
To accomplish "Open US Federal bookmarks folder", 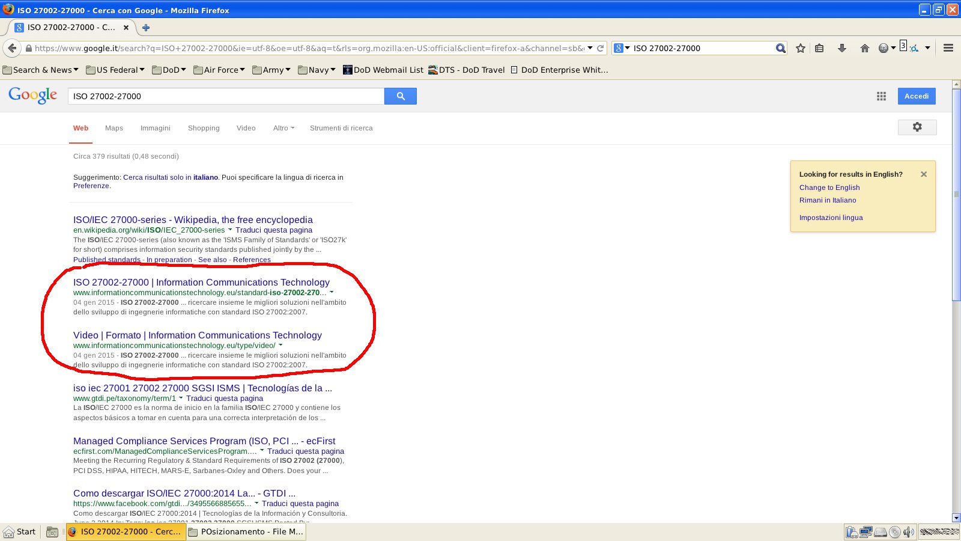I will (x=115, y=70).
